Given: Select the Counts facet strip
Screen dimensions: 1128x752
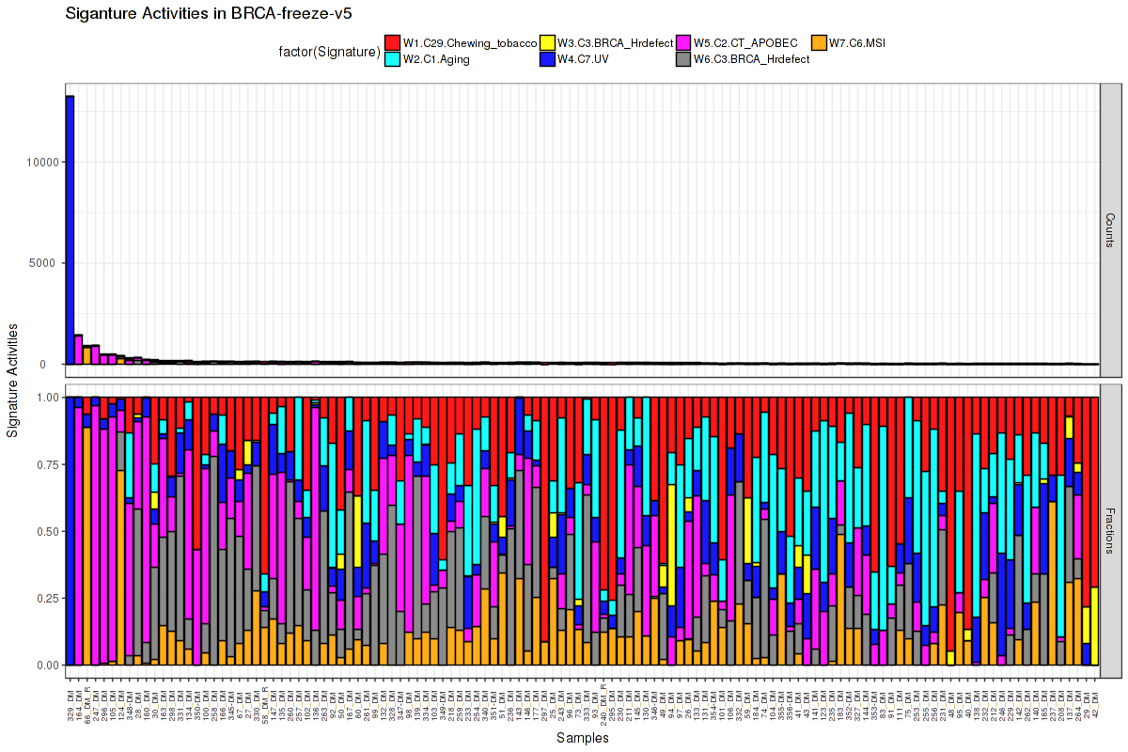Looking at the screenshot, I should coord(1110,230).
